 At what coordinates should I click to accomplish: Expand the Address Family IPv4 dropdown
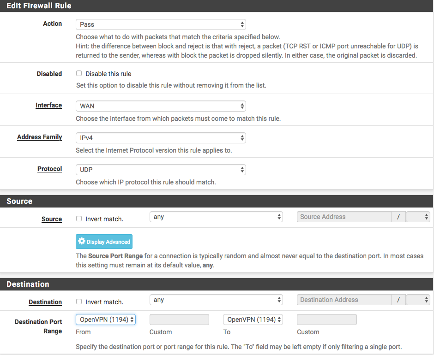[161, 138]
